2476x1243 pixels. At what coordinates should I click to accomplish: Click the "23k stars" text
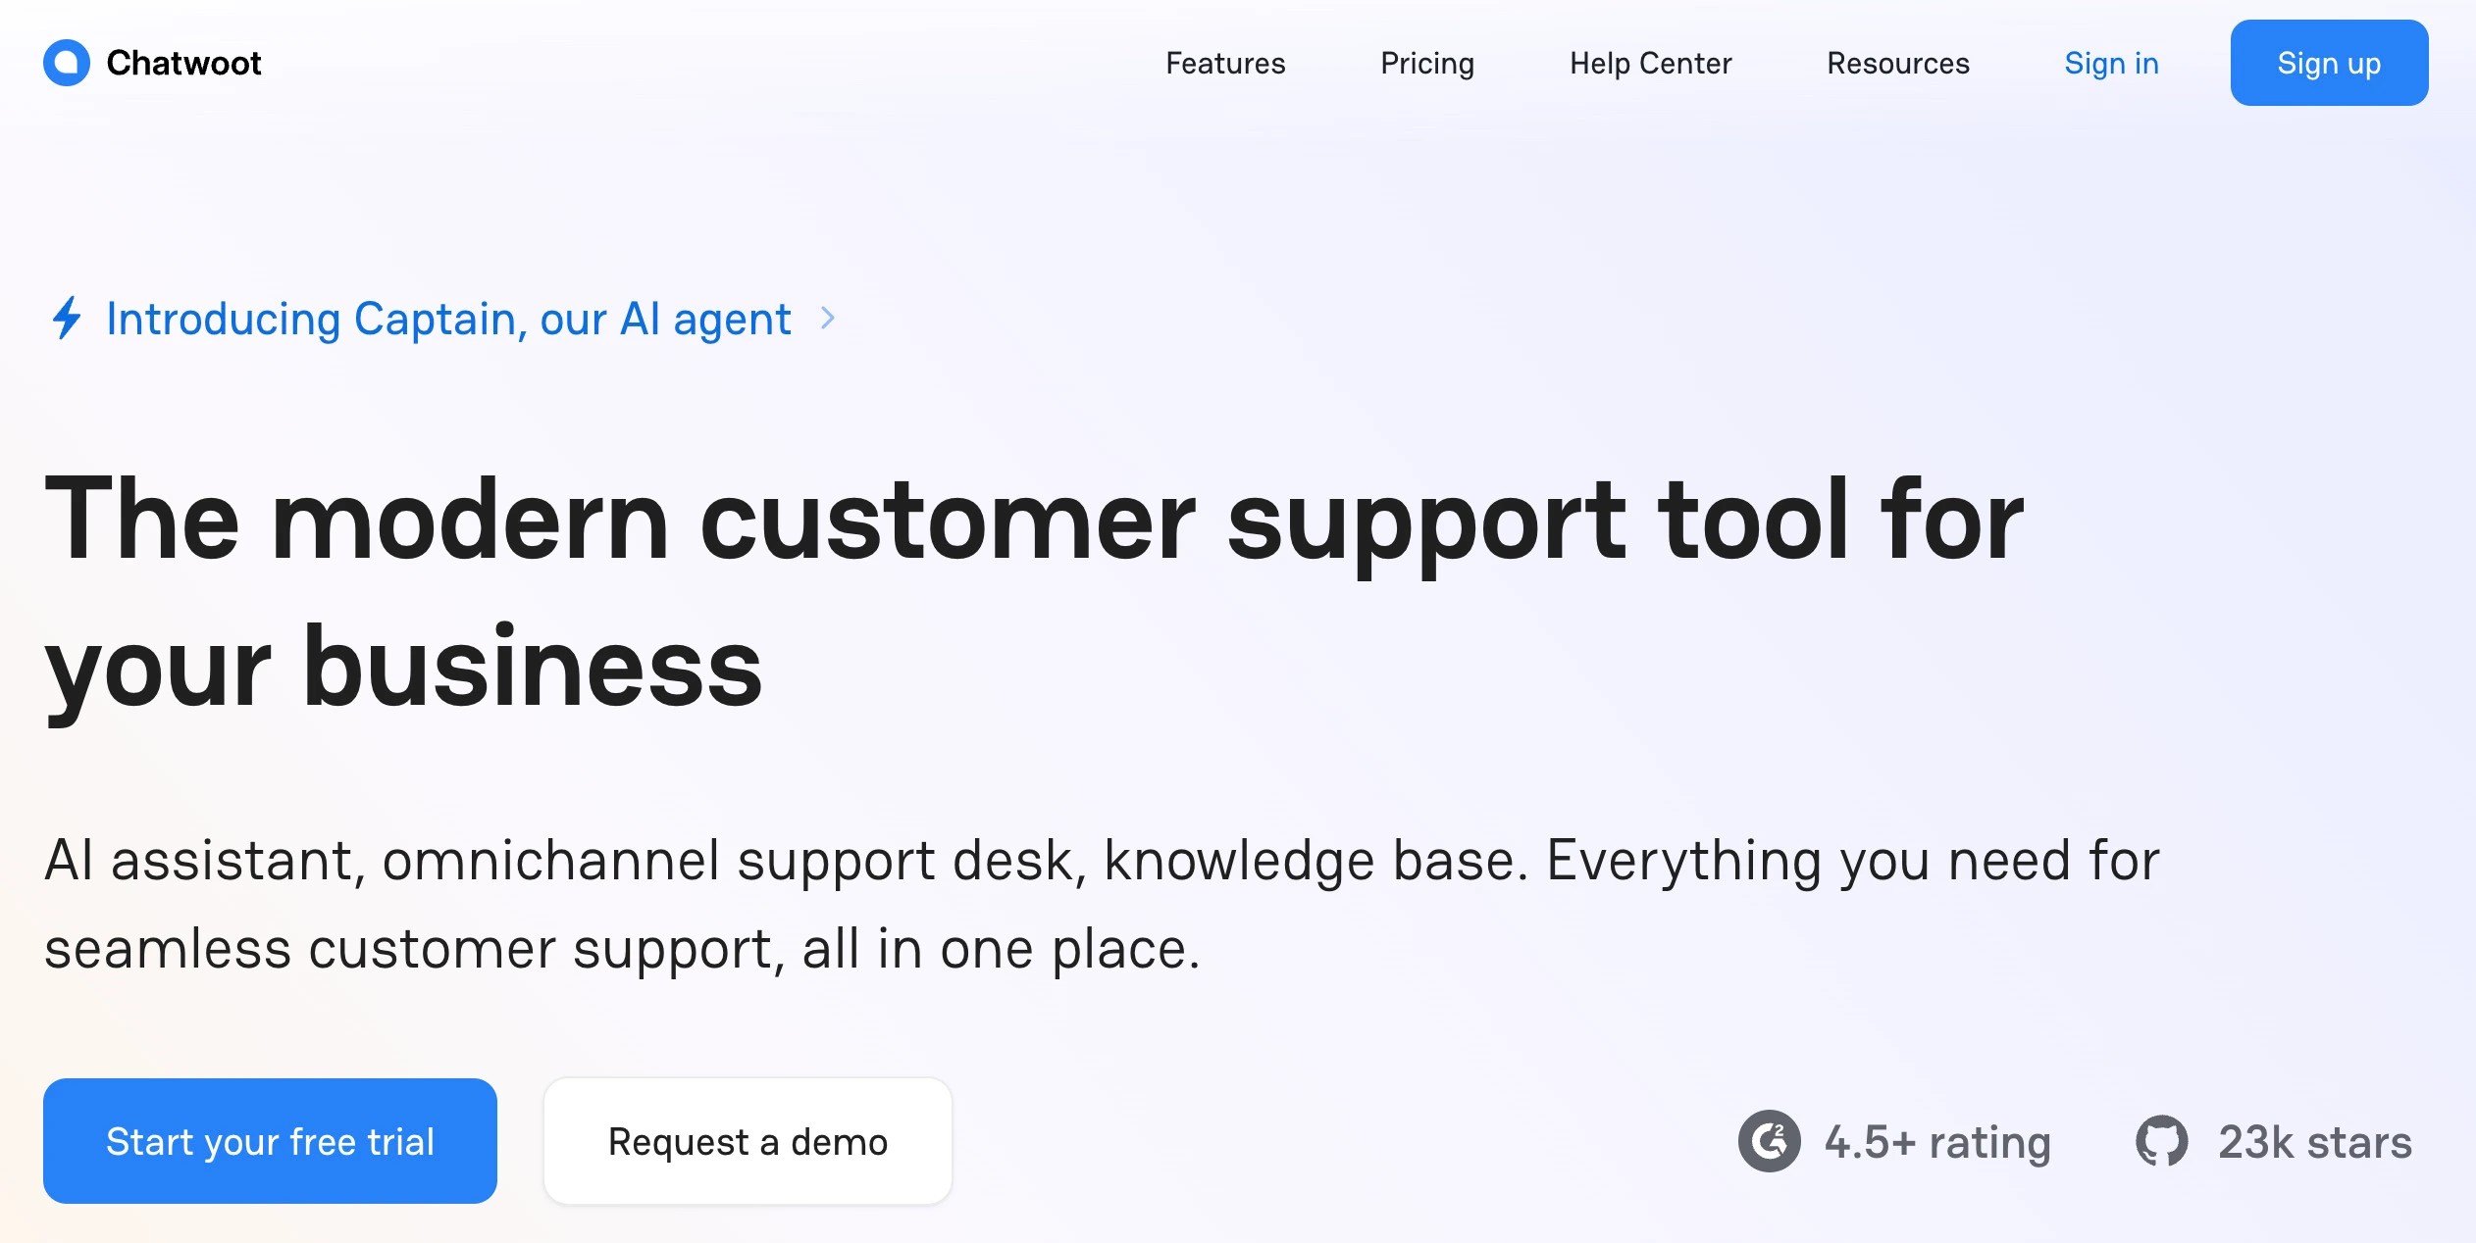coord(2314,1140)
